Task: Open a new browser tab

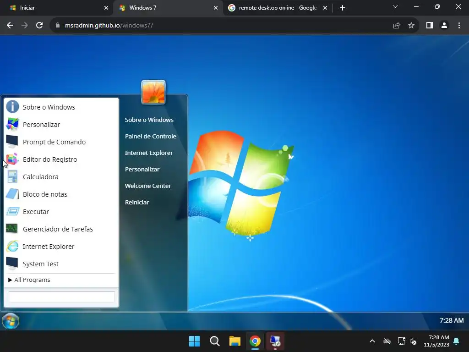Action: tap(343, 8)
